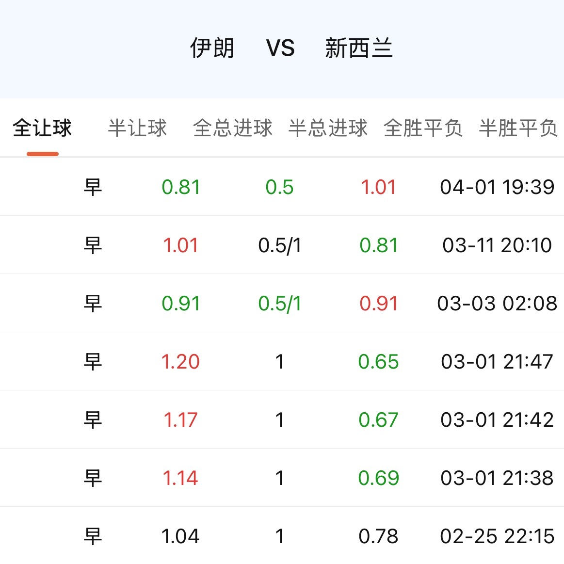Open the 半胜平负 tab
The height and width of the screenshot is (564, 564).
(518, 128)
